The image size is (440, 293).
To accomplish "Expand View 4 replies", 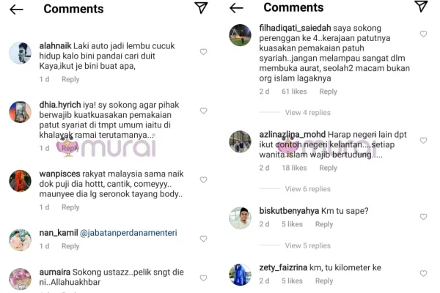I will (308, 112).
